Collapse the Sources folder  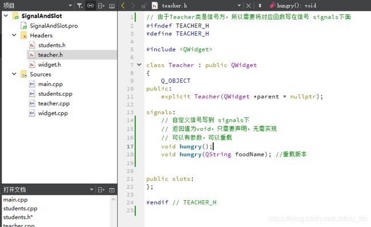[x=14, y=74]
